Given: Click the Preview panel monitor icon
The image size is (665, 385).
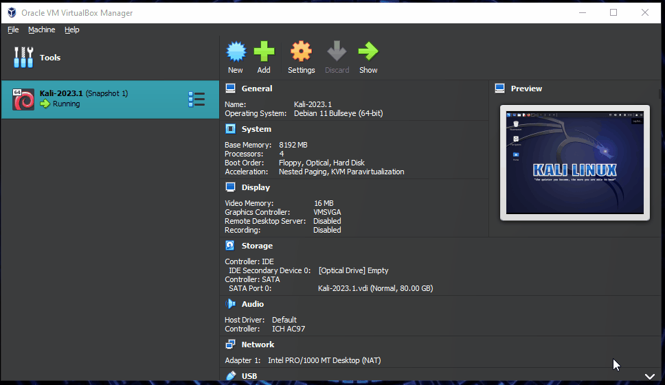Looking at the screenshot, I should click(500, 88).
